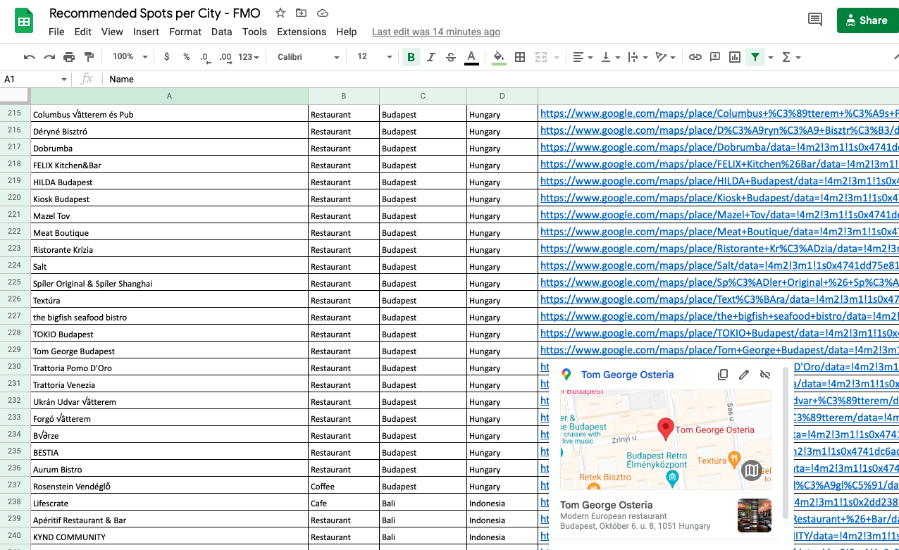This screenshot has width=899, height=550.
Task: Open the comment history icon
Action: coord(815,20)
